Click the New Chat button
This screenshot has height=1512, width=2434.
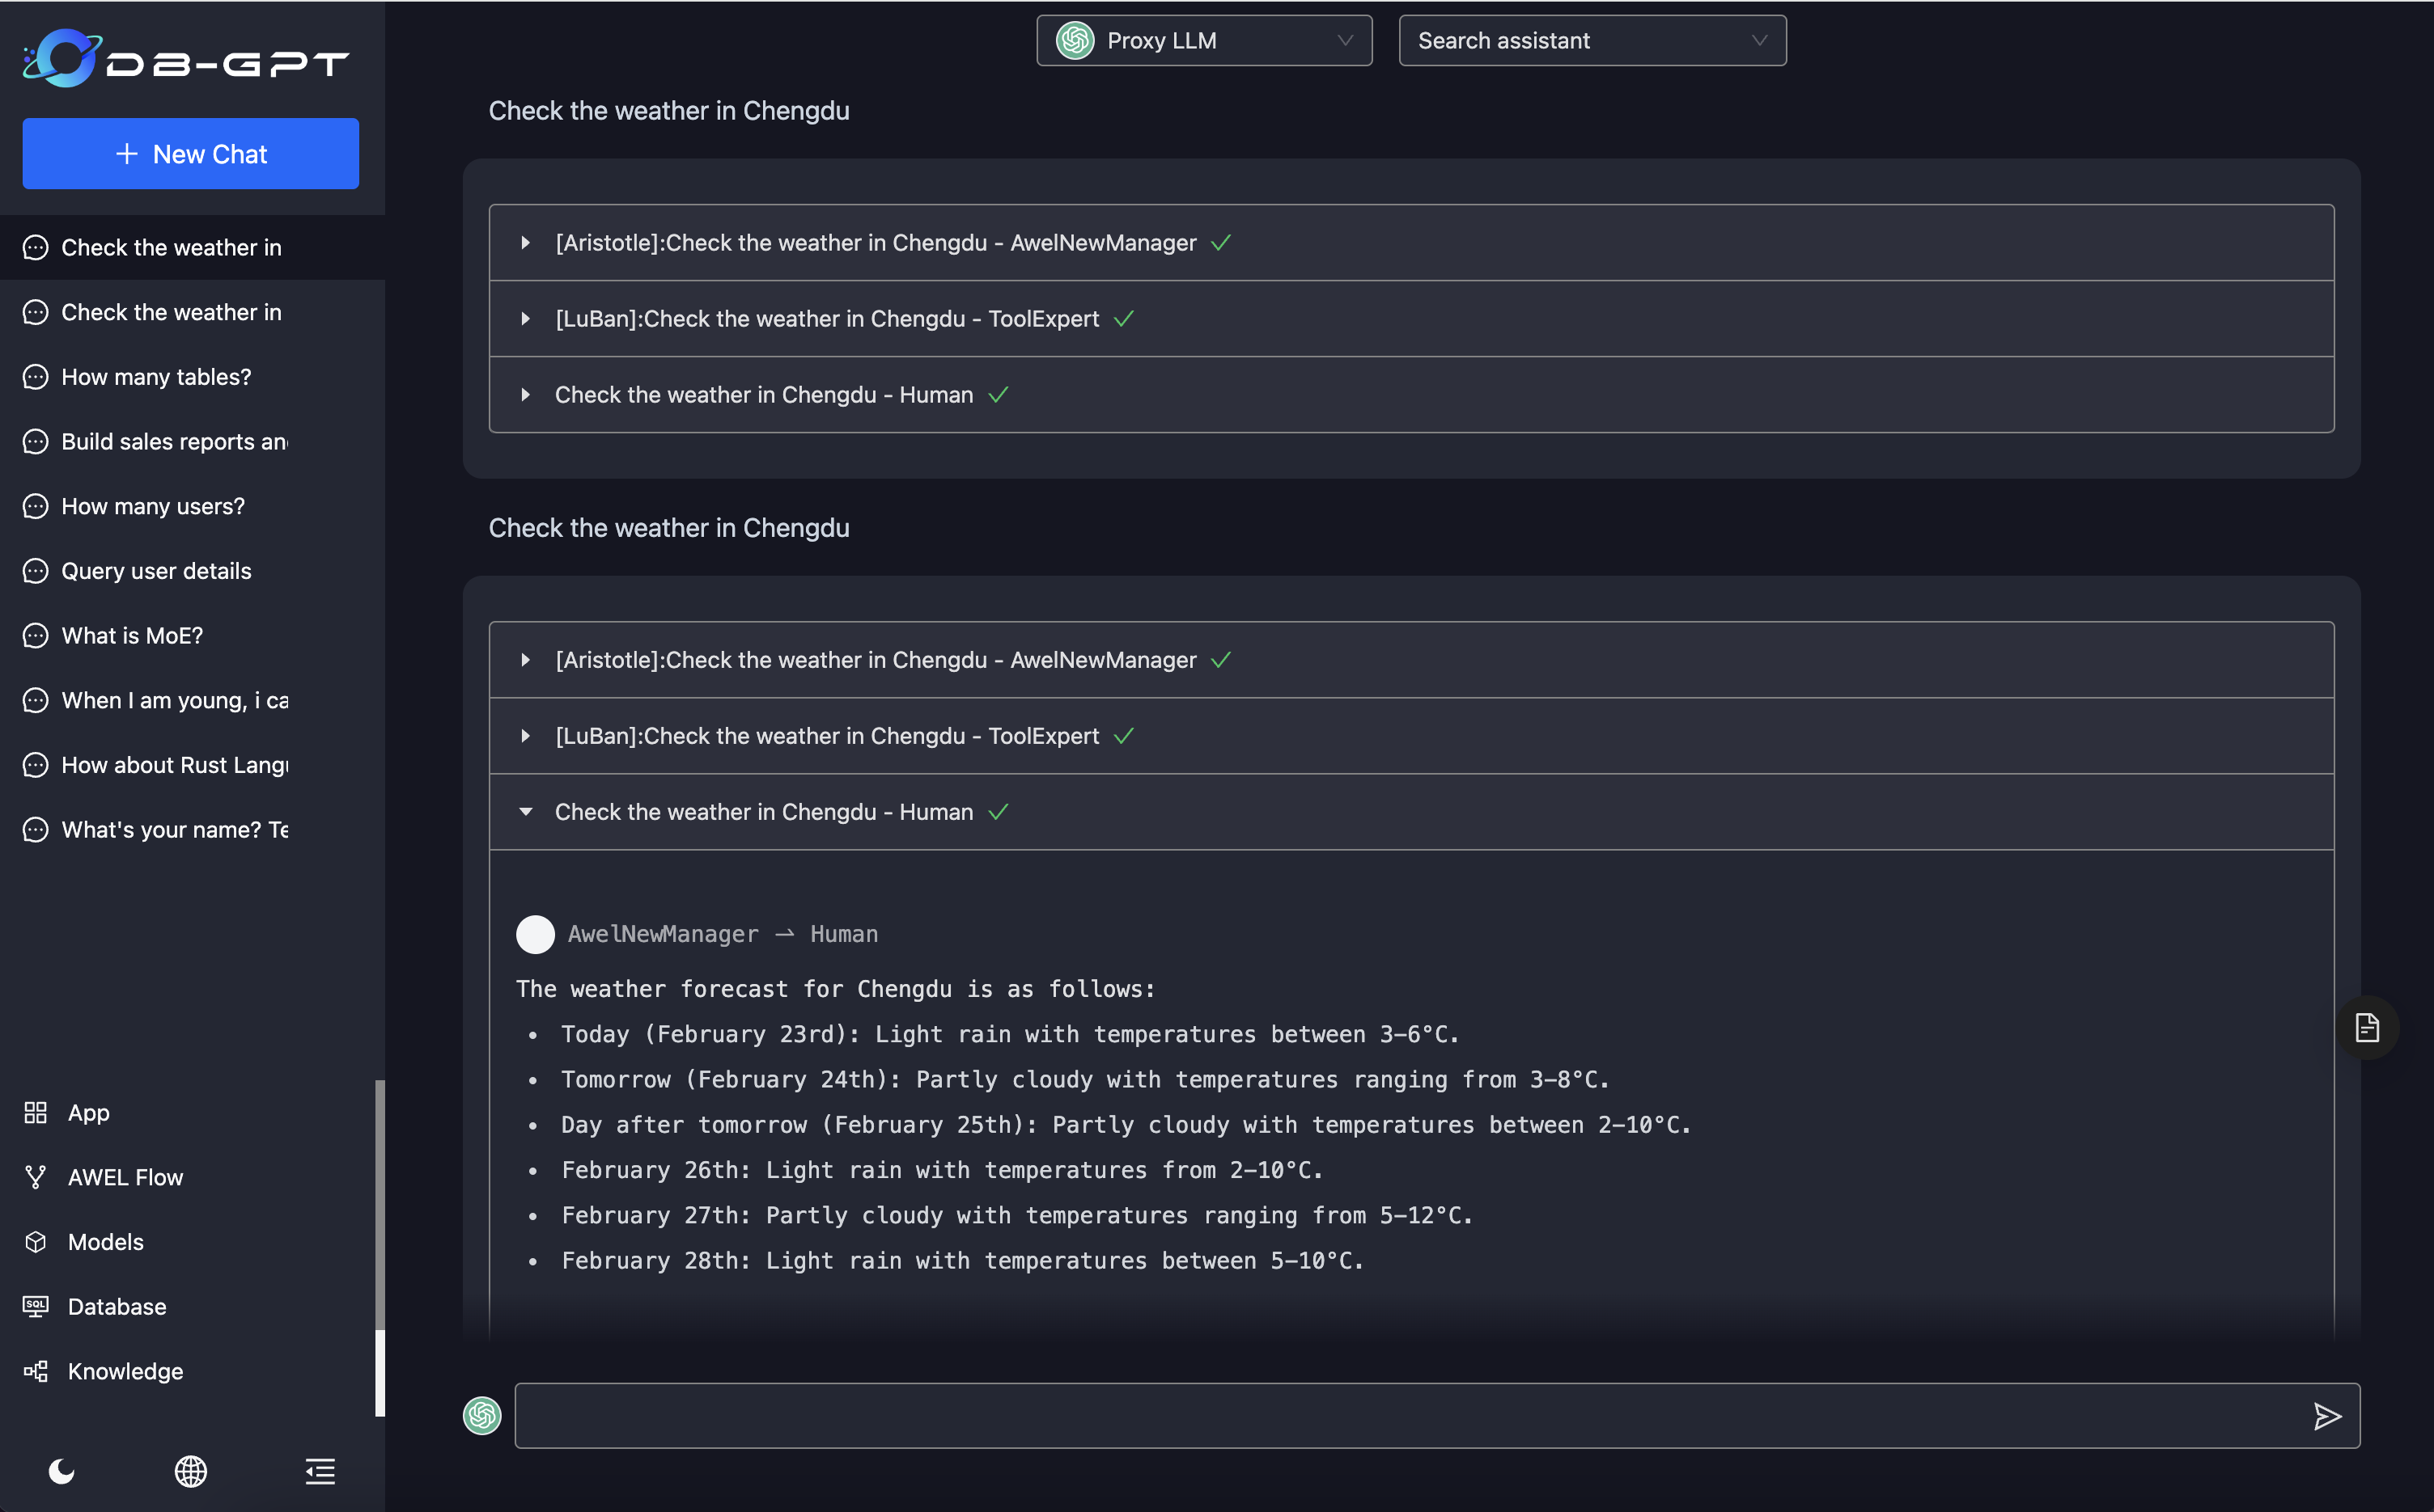190,153
